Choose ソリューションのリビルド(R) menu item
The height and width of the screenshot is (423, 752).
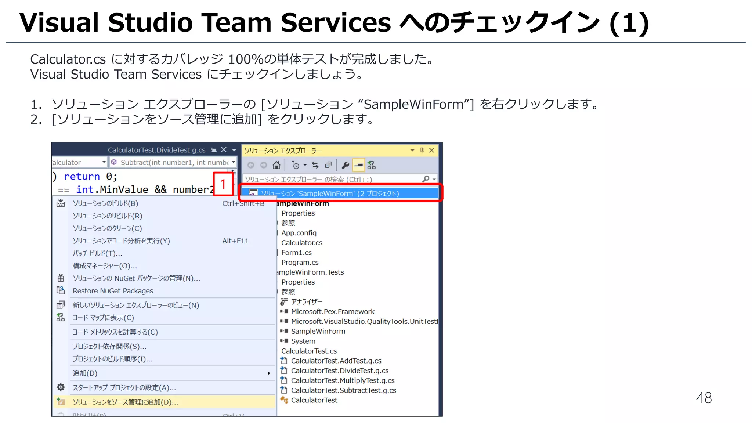pos(164,216)
